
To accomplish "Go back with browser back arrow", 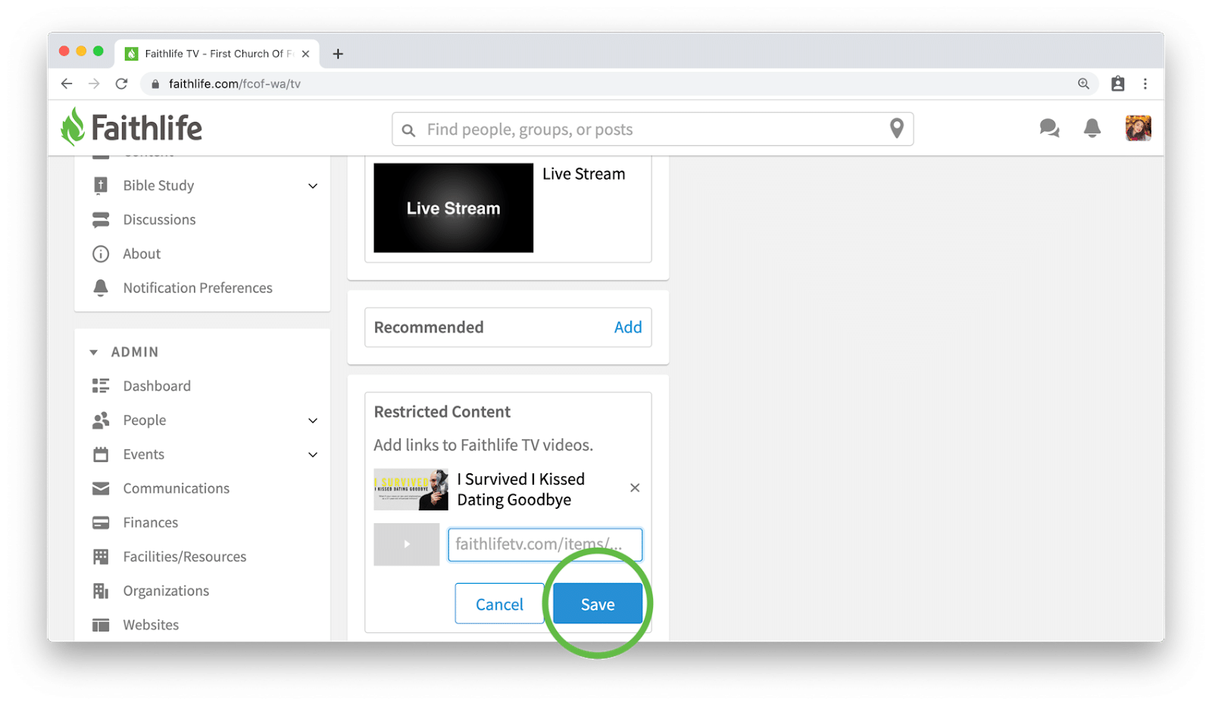I will click(67, 83).
